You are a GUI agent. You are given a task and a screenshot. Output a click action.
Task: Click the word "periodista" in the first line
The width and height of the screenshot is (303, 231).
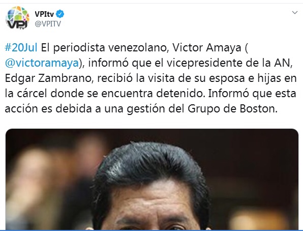[x=79, y=48]
